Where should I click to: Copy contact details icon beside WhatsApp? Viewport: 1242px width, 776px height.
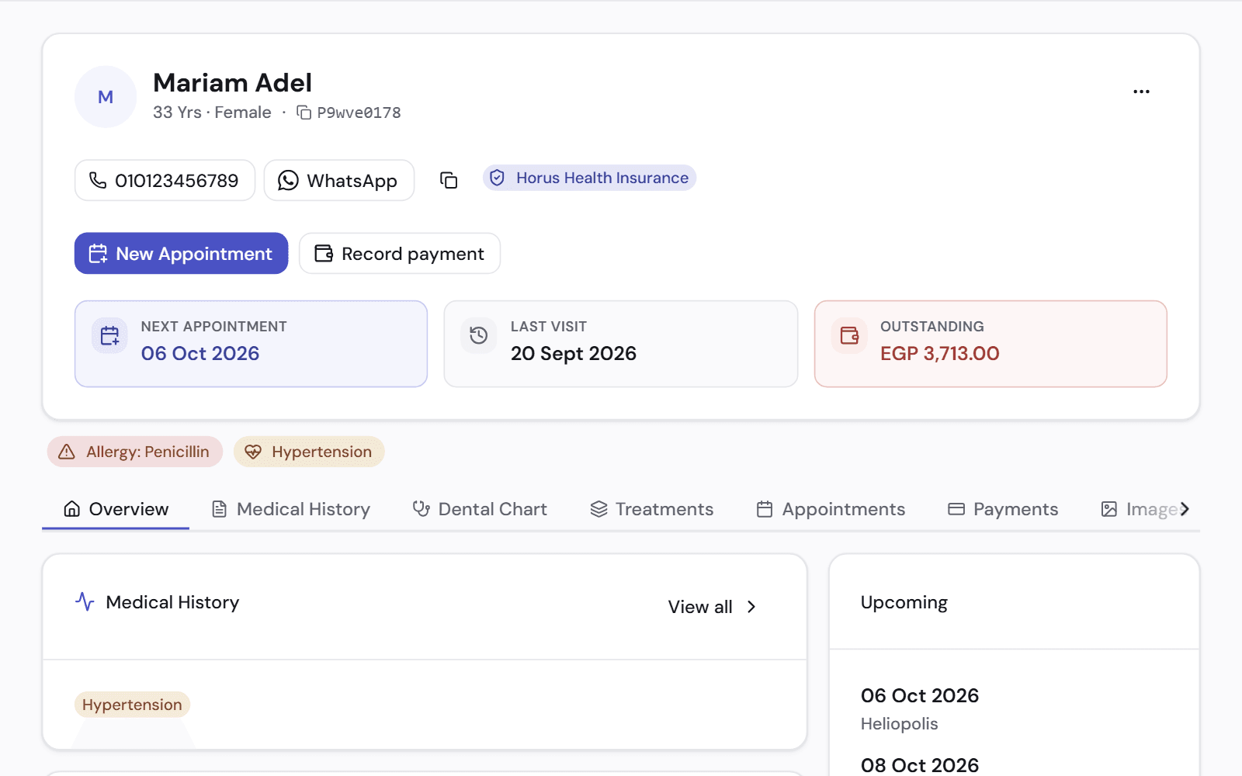(x=449, y=181)
